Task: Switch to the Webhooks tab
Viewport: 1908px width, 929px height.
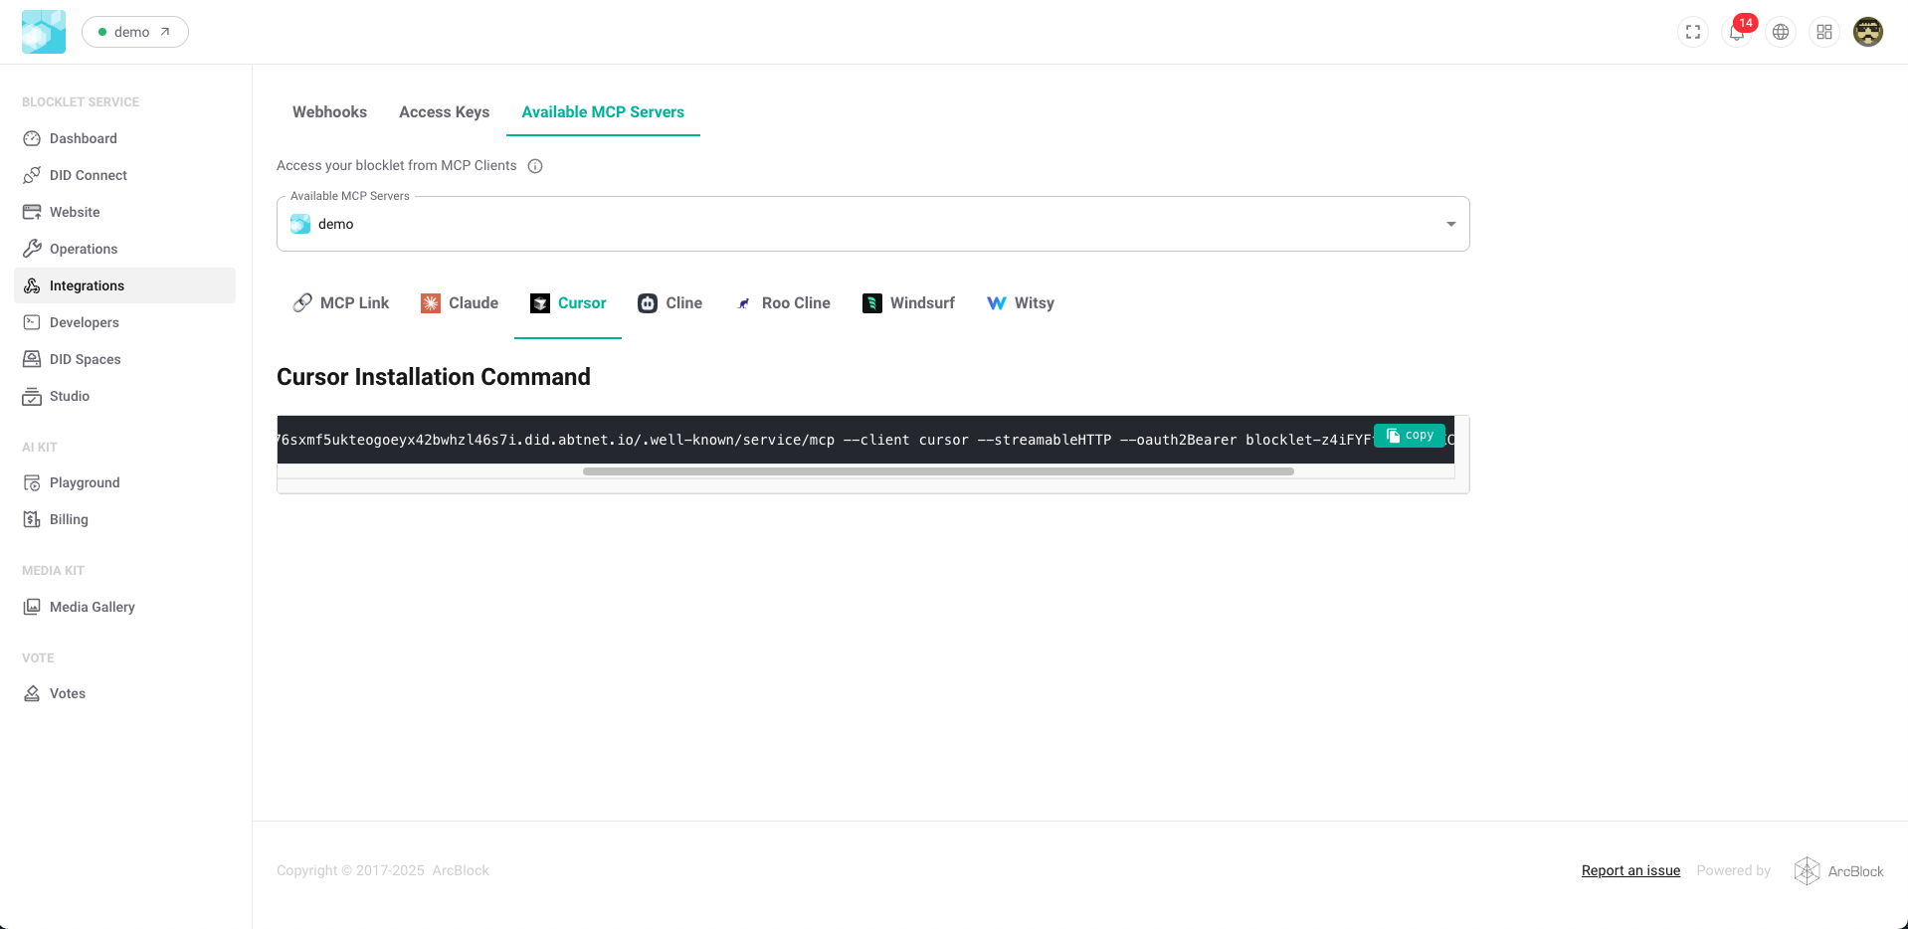Action: [329, 112]
